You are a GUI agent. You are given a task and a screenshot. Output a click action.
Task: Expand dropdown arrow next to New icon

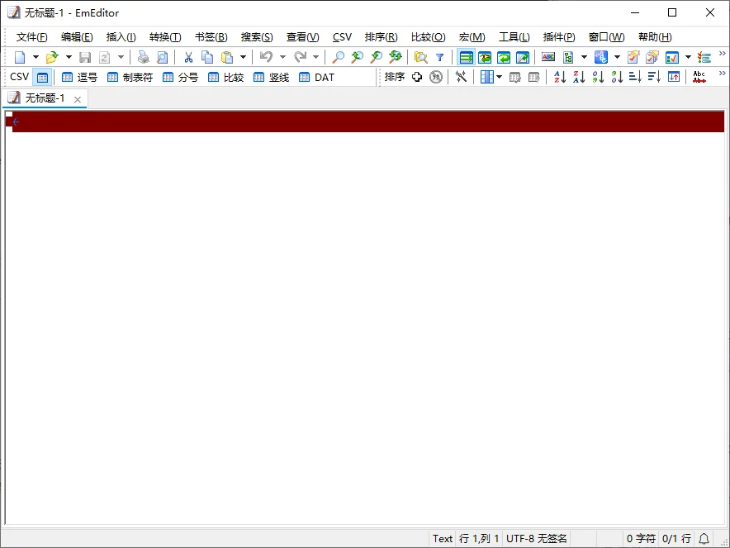pos(36,57)
